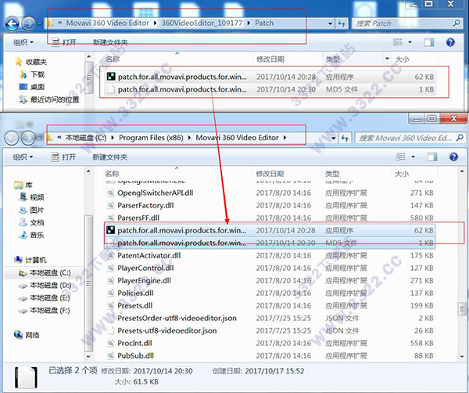Select the Presets.dll file

point(270,305)
